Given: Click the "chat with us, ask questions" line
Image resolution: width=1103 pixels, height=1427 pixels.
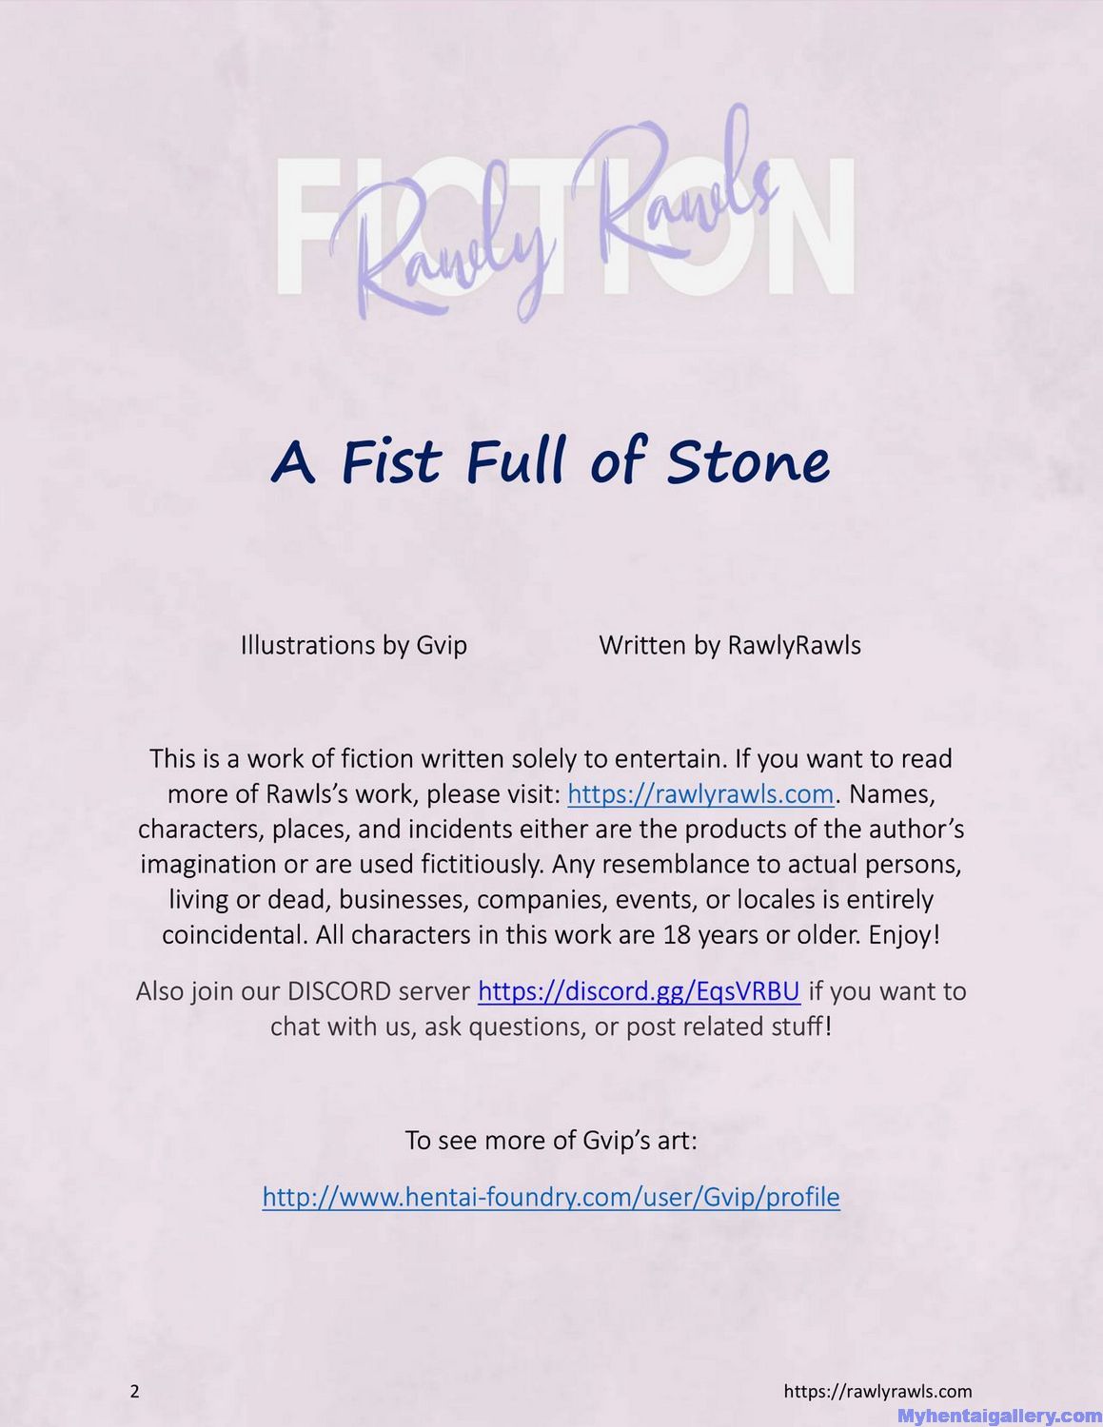Looking at the screenshot, I should [551, 1026].
